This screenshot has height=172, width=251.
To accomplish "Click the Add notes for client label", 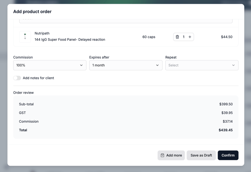I will (x=39, y=78).
